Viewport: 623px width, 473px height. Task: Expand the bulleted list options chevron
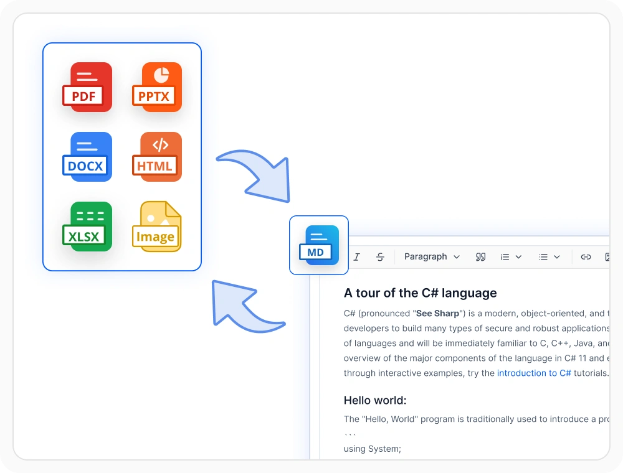click(556, 257)
